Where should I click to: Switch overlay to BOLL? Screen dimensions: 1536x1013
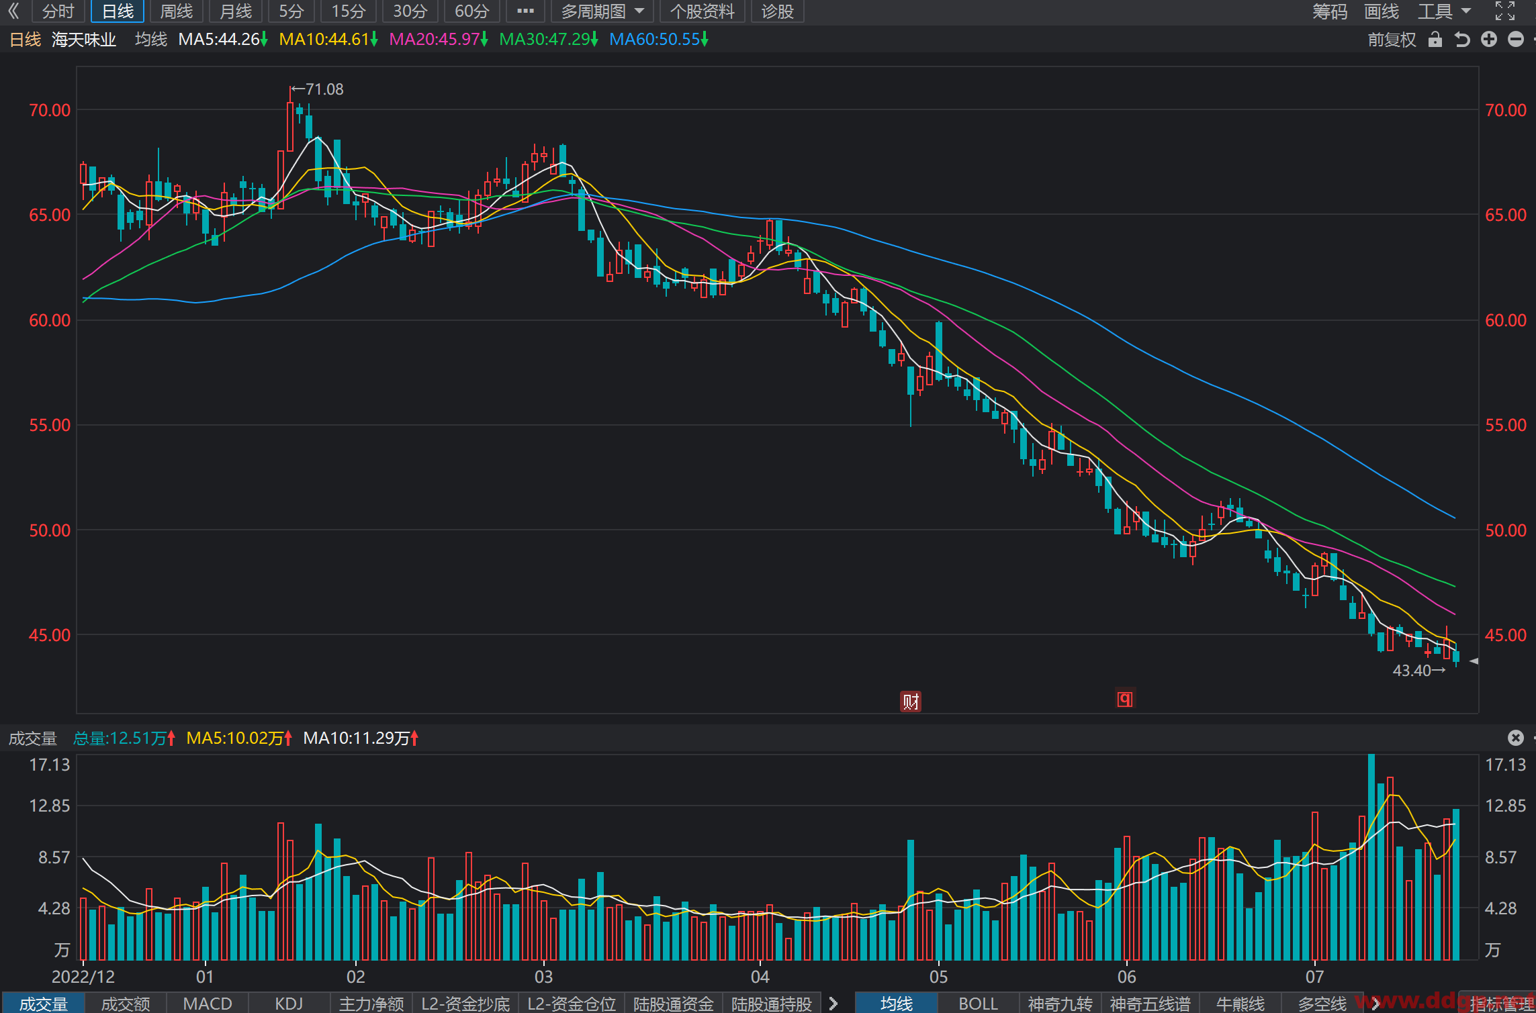tap(978, 1003)
